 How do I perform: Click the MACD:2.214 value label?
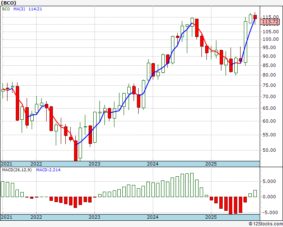point(48,170)
